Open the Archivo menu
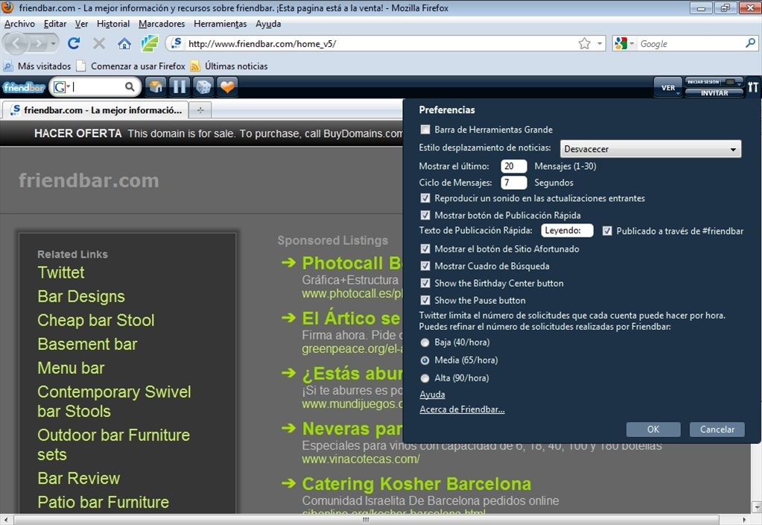This screenshot has height=525, width=762. [19, 24]
